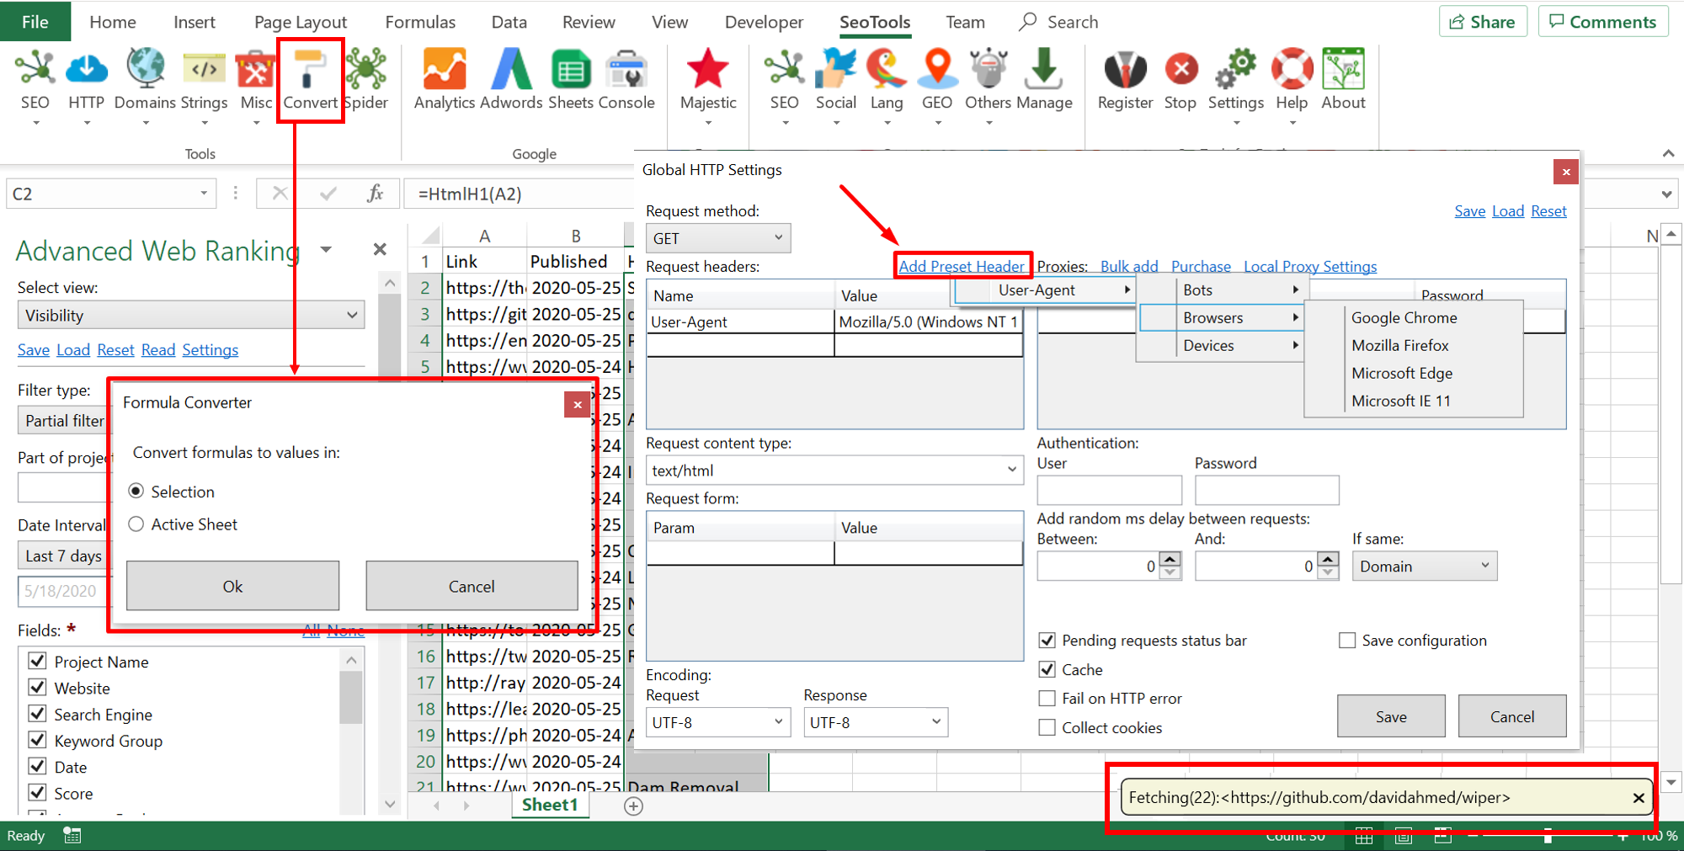
Task: Click the Insert Function fx icon
Action: [376, 194]
